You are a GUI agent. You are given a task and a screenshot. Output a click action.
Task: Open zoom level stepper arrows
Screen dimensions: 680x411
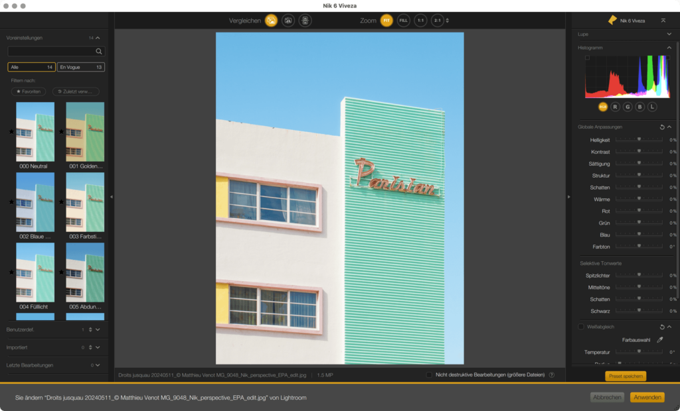[448, 21]
